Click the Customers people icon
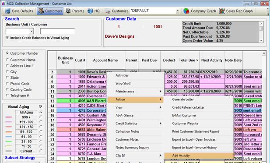The height and width of the screenshot is (163, 270). click(x=41, y=11)
